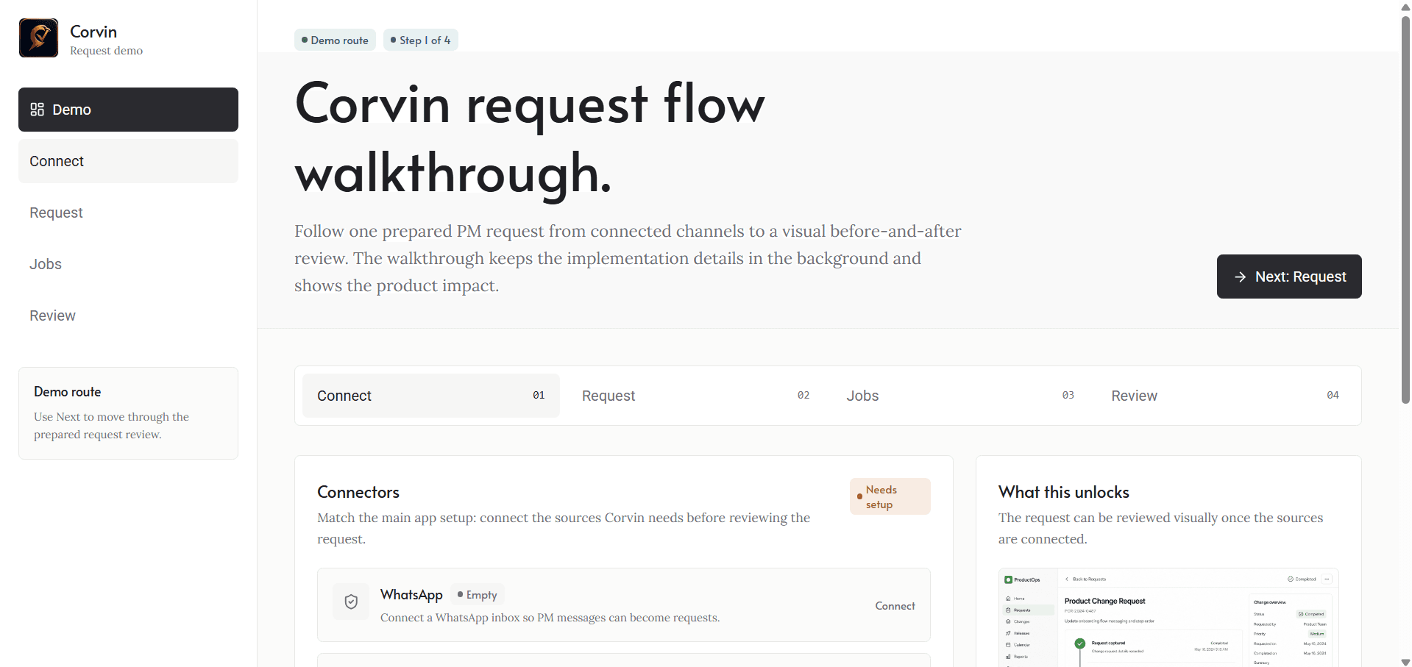Open the Demo sidebar item
This screenshot has width=1412, height=667.
(x=128, y=110)
